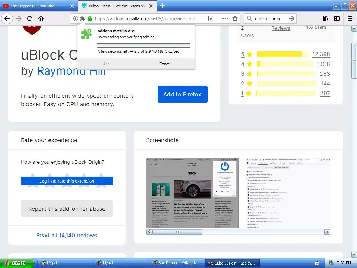357x268 pixels.
Task: Click Add to Firefox button
Action: 183,94
